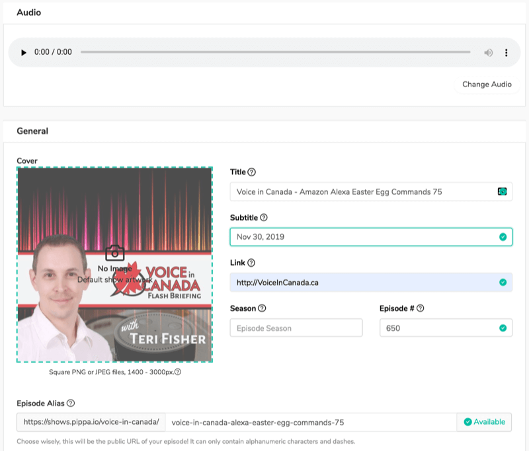Open the cover size requirements help icon

tap(178, 372)
